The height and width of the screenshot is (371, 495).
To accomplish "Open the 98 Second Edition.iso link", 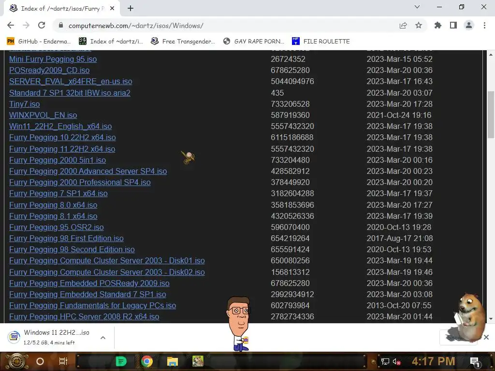I will coord(72,250).
